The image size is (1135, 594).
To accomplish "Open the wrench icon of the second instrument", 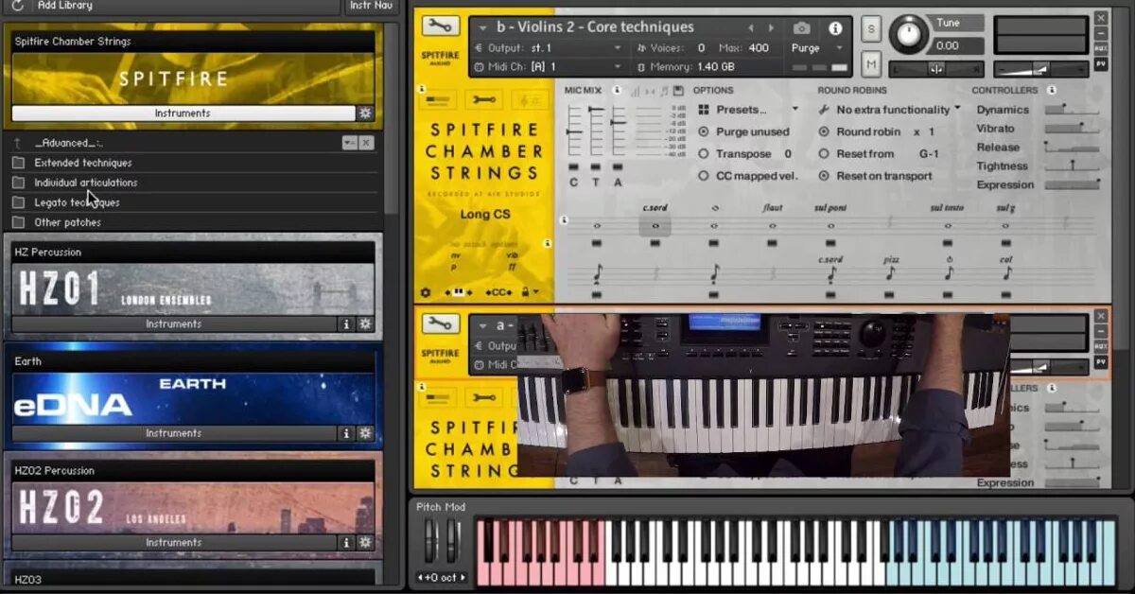I will 440,324.
